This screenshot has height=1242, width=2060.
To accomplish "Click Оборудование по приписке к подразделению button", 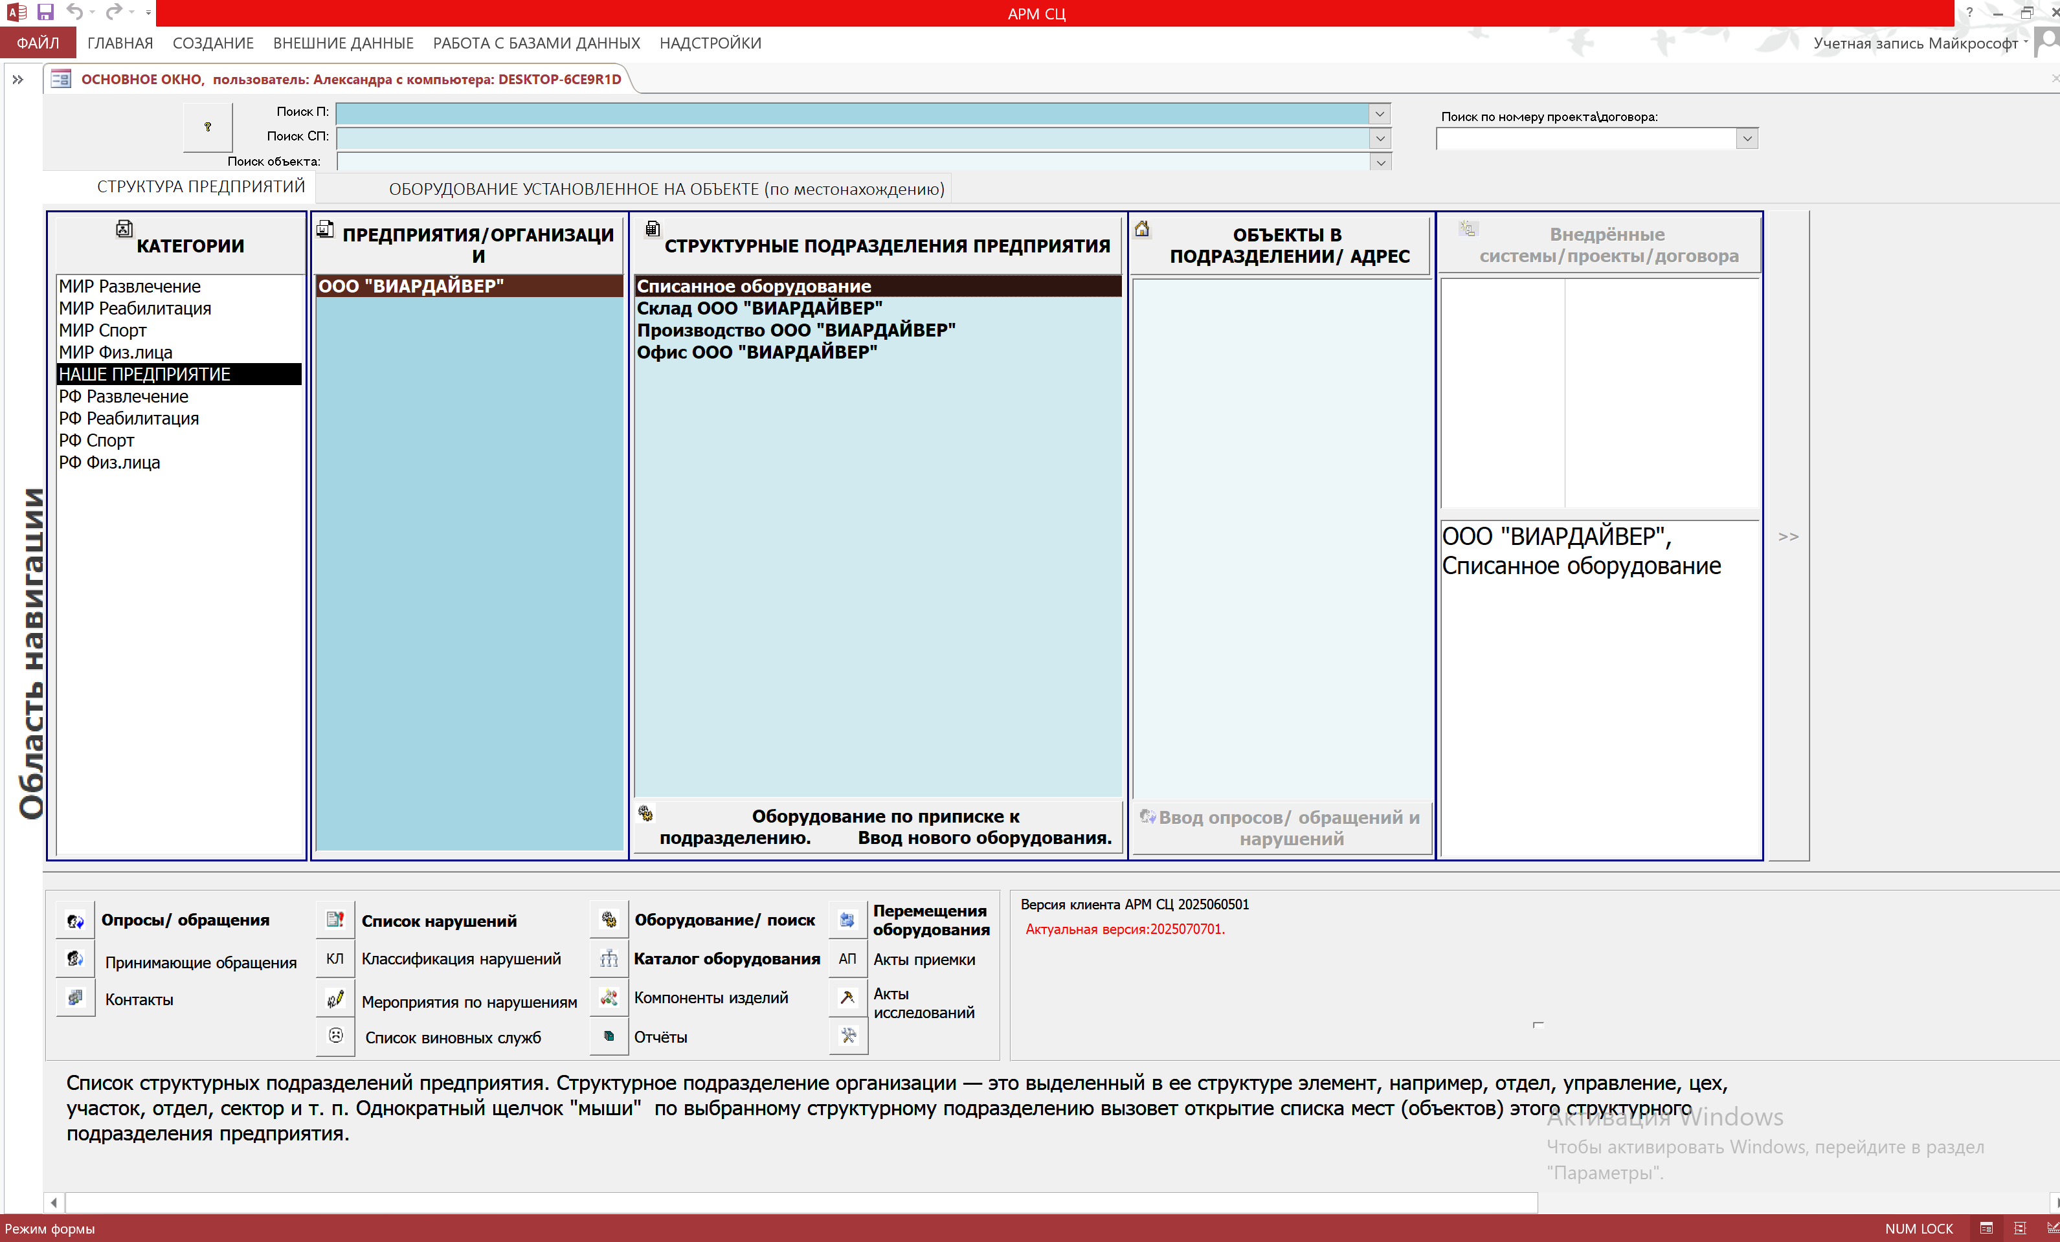I will click(878, 826).
